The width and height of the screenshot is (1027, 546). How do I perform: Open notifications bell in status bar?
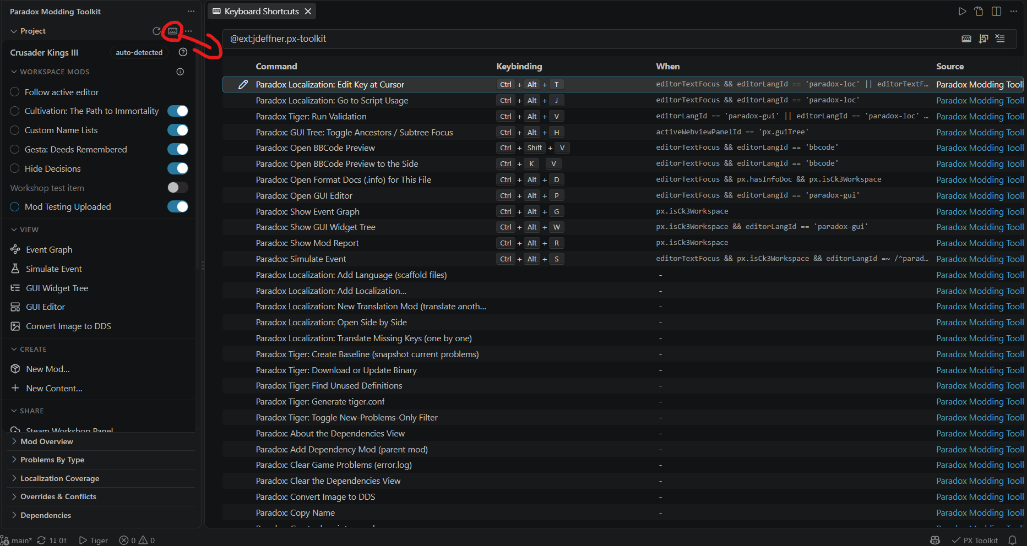click(x=1012, y=540)
